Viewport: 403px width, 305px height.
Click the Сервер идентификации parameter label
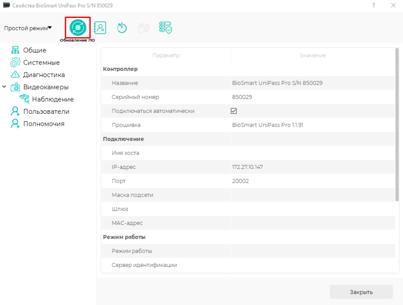[144, 265]
